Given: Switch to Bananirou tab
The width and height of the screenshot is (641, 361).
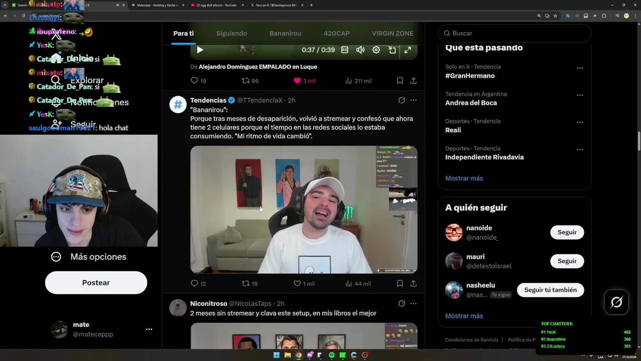Looking at the screenshot, I should (285, 33).
